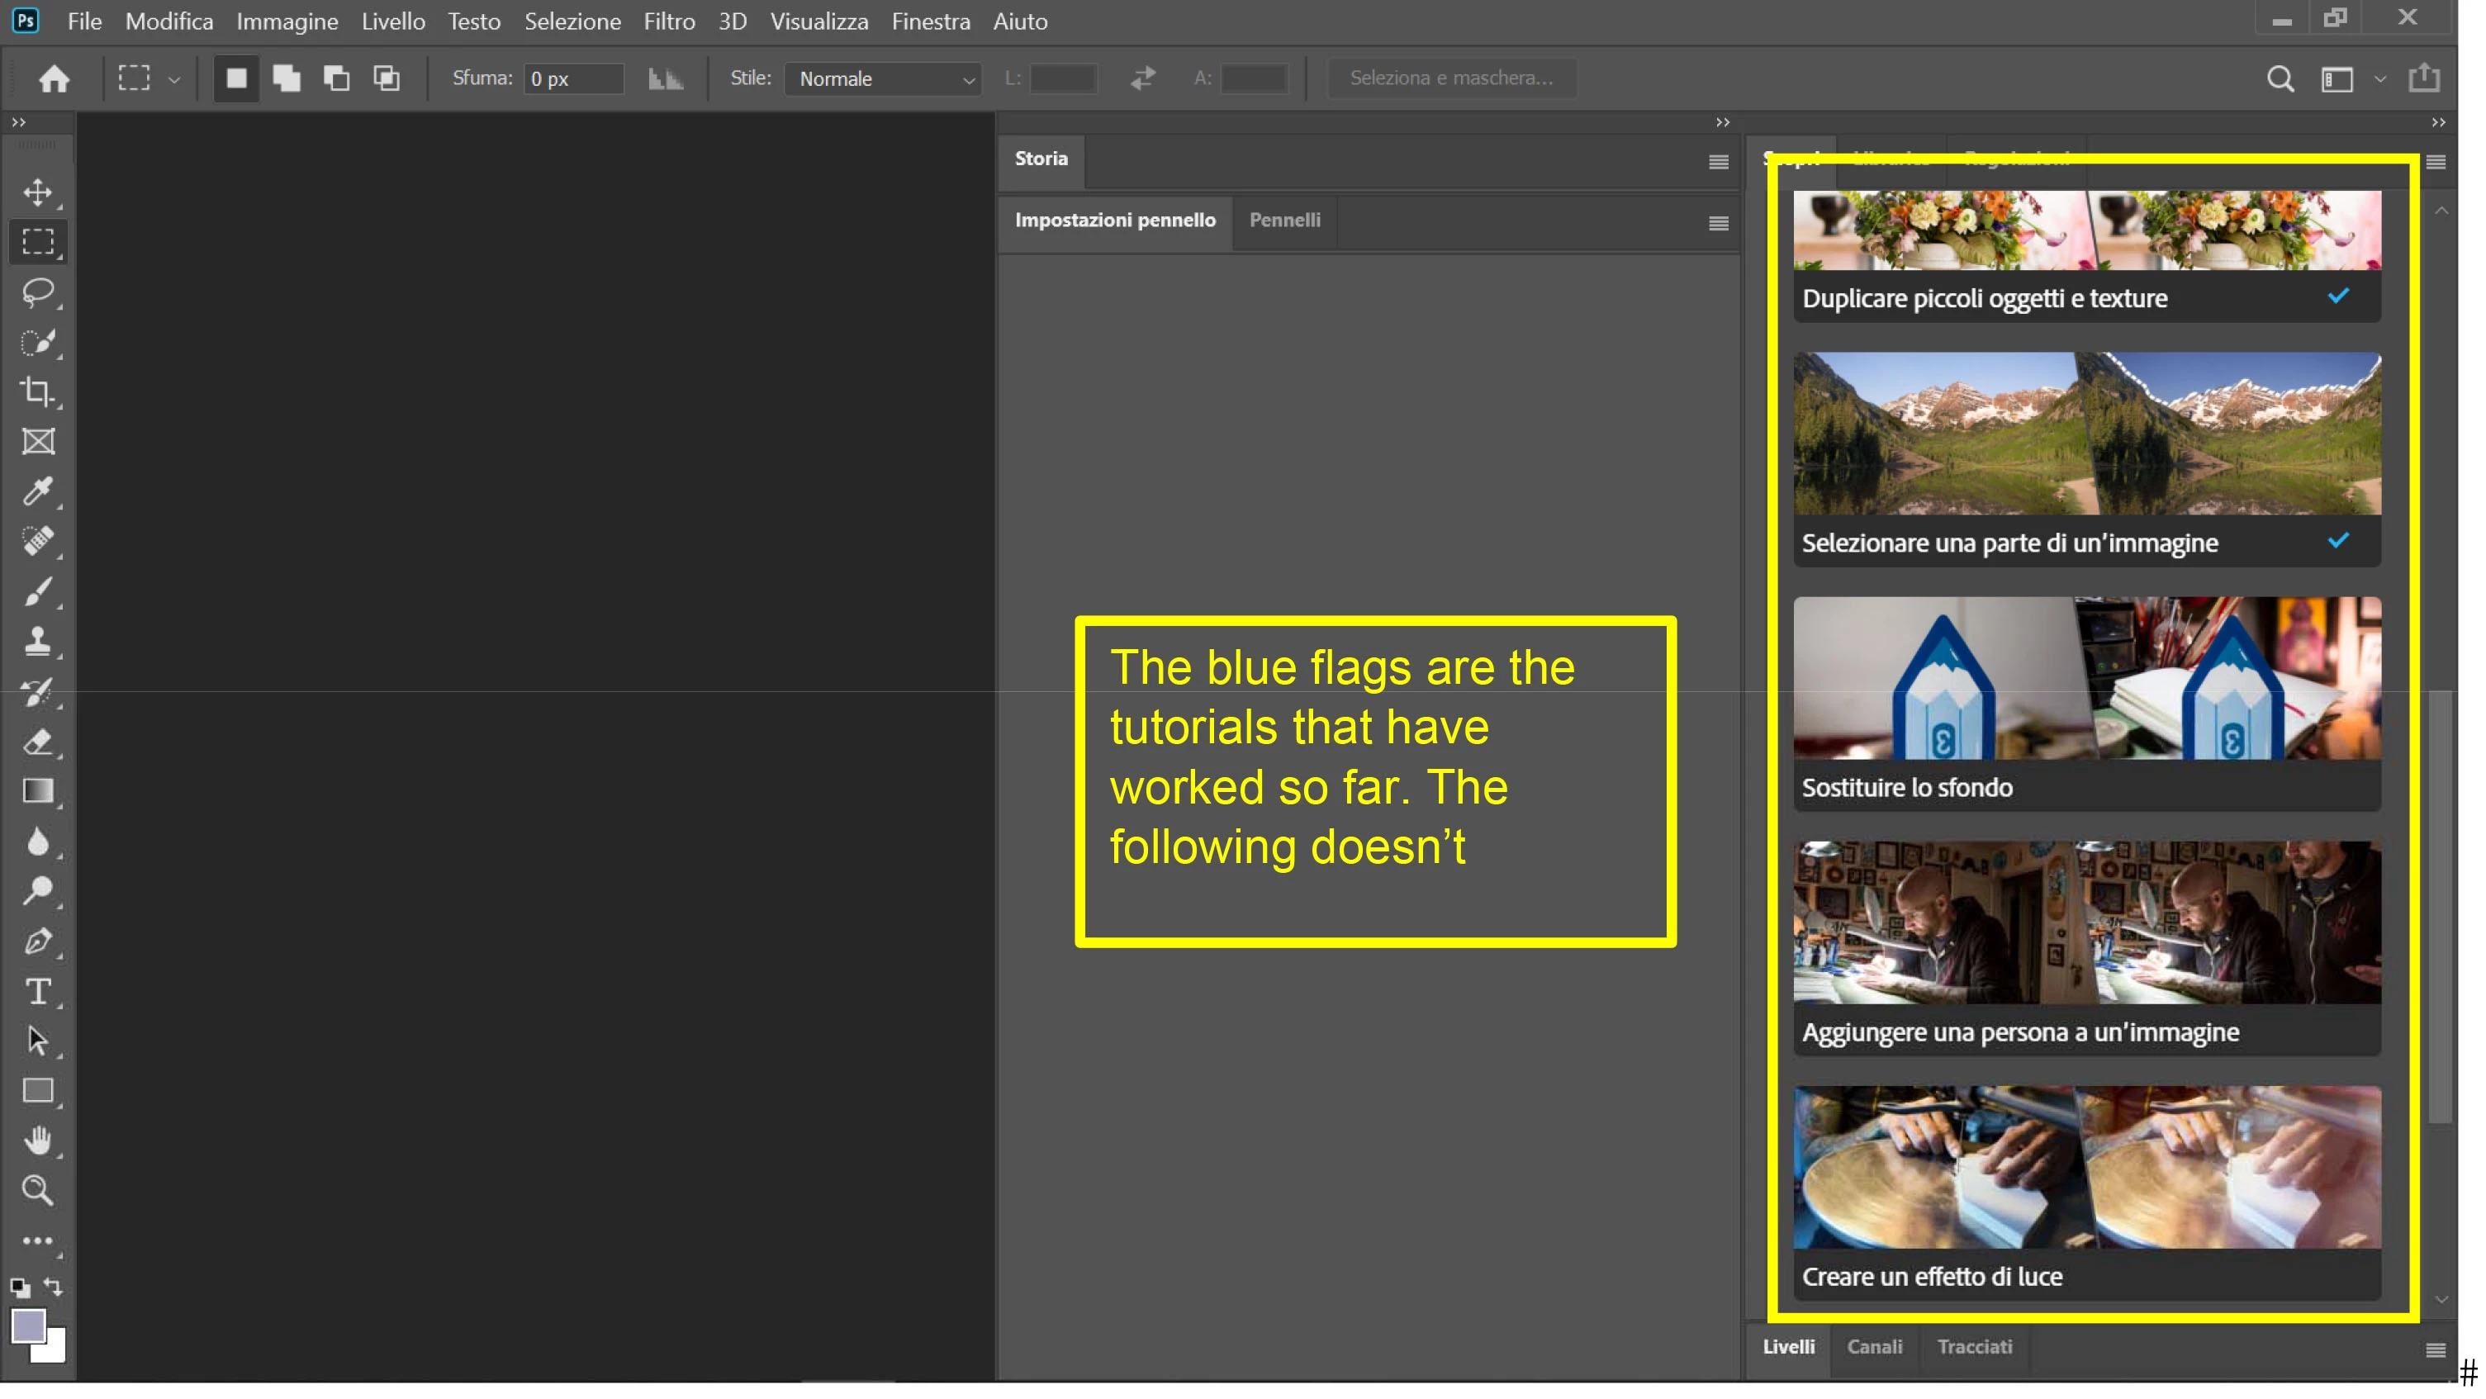The width and height of the screenshot is (2486, 1399).
Task: Select the Lasso tool
Action: (x=38, y=292)
